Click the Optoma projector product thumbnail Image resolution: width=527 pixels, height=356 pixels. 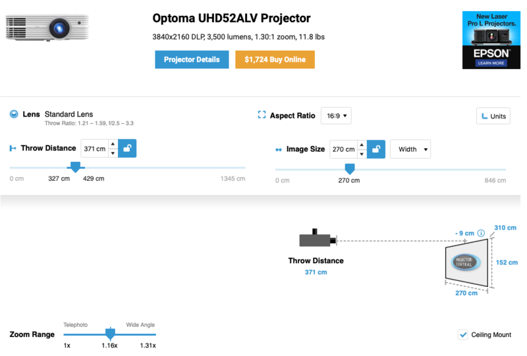coord(47,28)
